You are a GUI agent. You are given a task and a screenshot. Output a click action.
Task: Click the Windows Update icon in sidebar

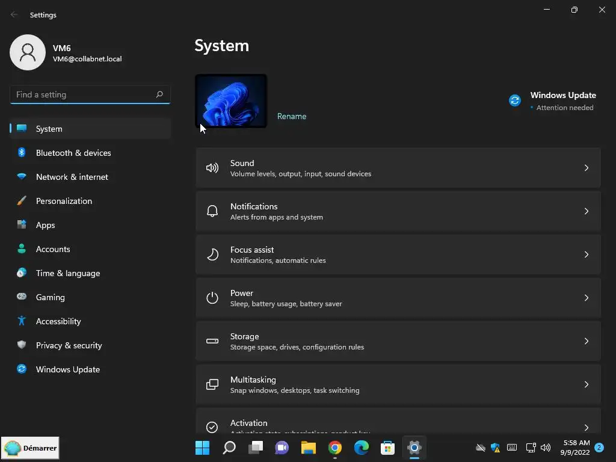[22, 369]
